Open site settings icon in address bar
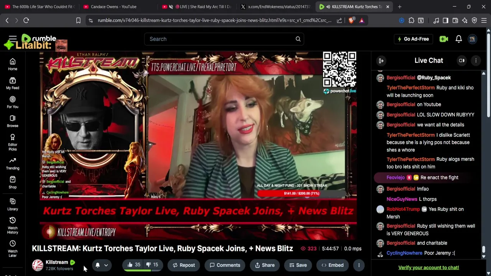This screenshot has width=491, height=276. (x=91, y=20)
